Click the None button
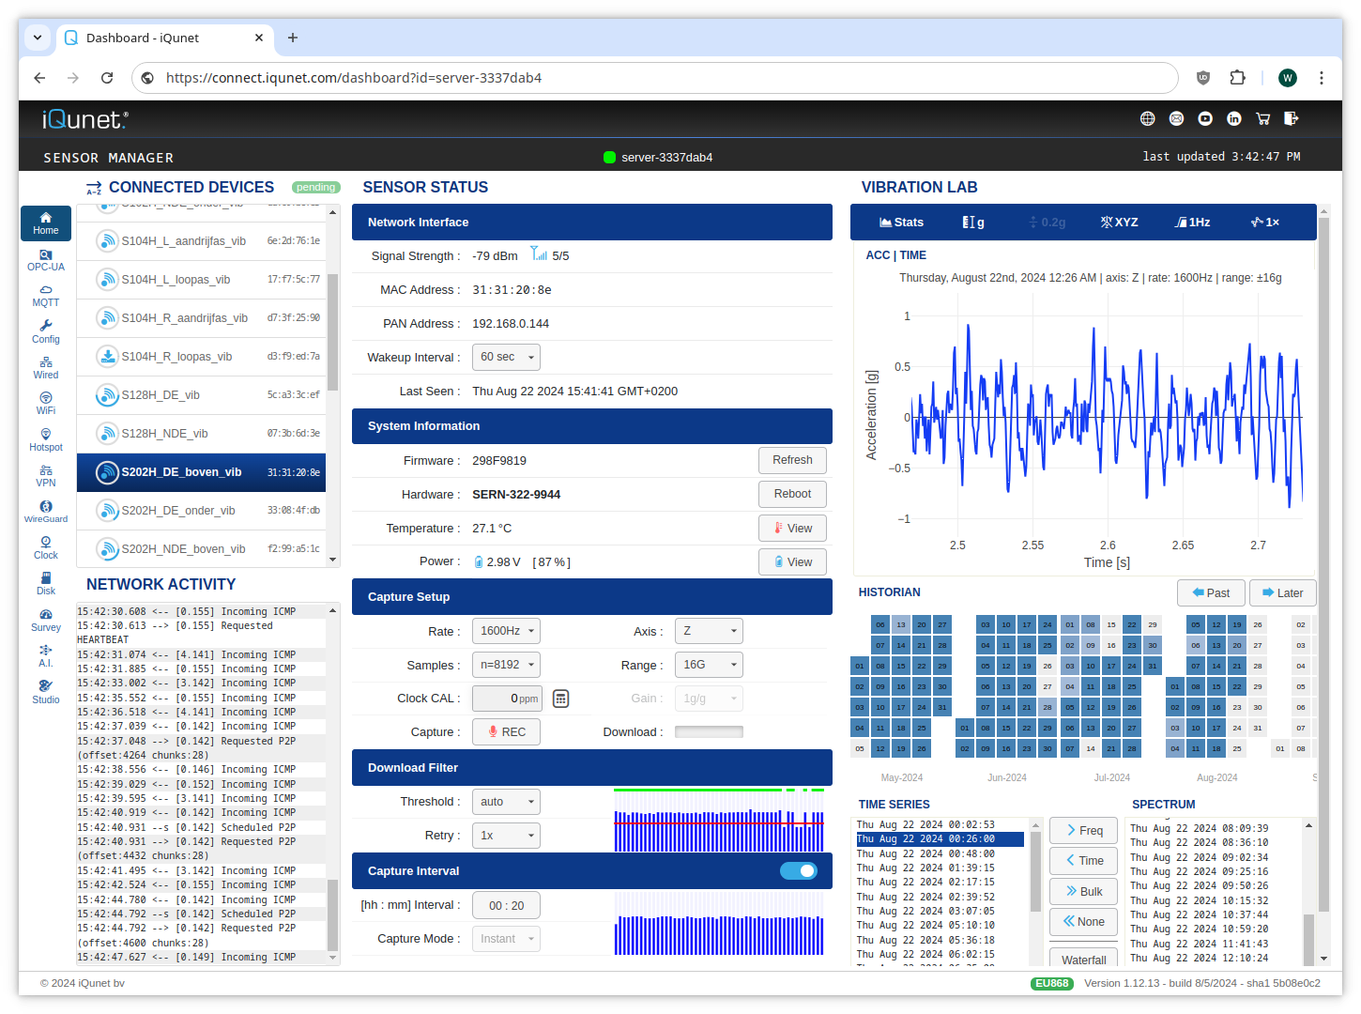The width and height of the screenshot is (1361, 1014). (1083, 922)
